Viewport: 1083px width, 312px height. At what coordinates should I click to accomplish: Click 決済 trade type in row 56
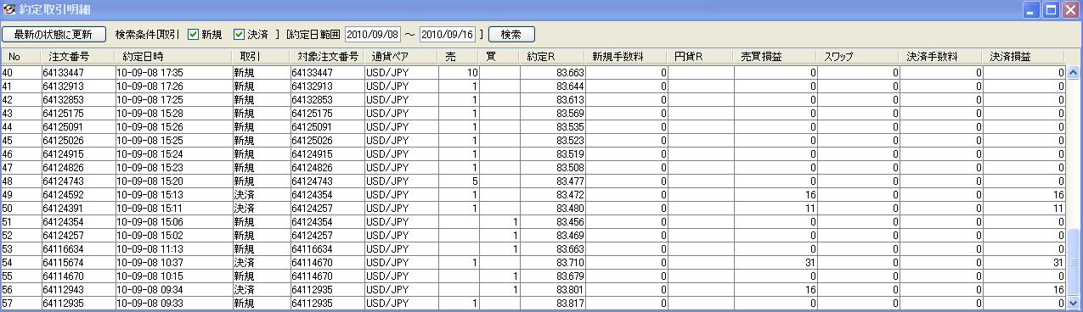tap(244, 290)
